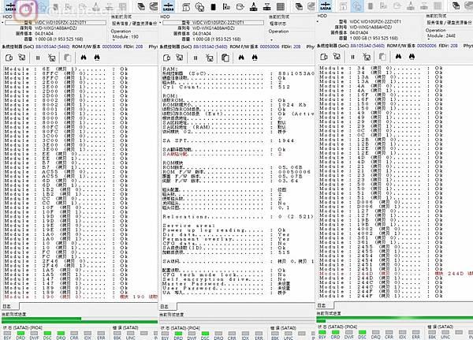Click the User Password line in middle window

[x=226, y=289]
